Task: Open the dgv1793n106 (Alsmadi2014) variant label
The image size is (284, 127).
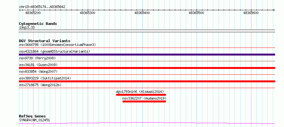Action: 140,92
